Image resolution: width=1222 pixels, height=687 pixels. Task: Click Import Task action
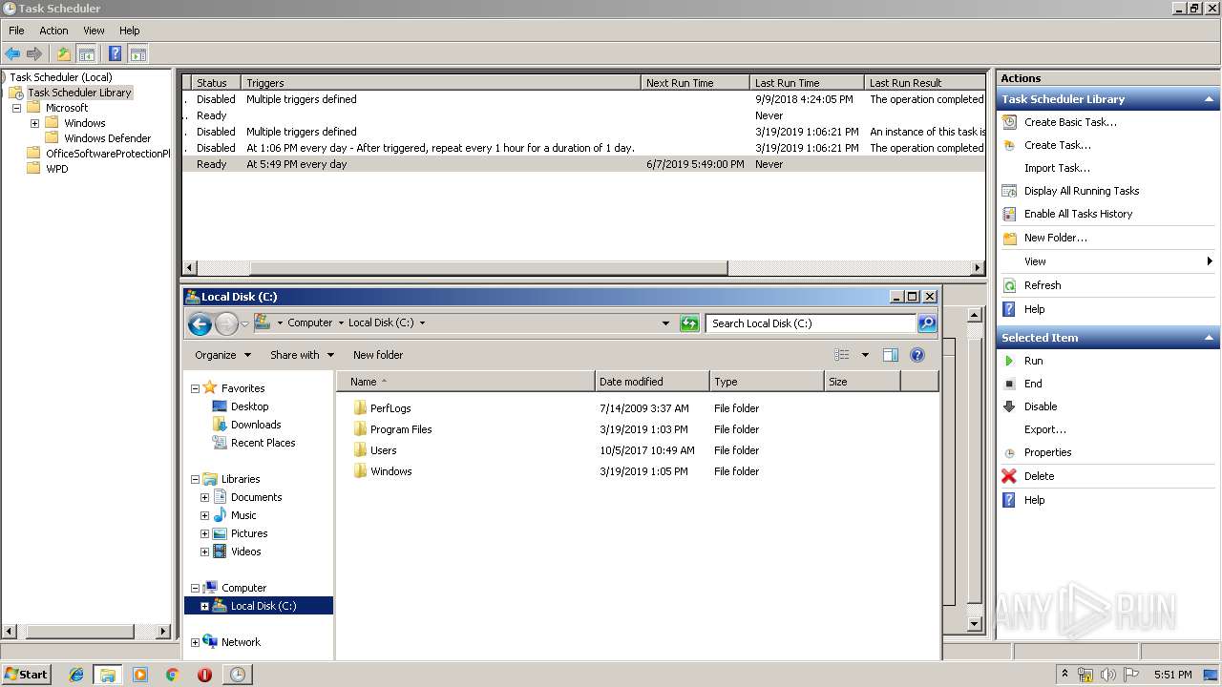tap(1057, 168)
